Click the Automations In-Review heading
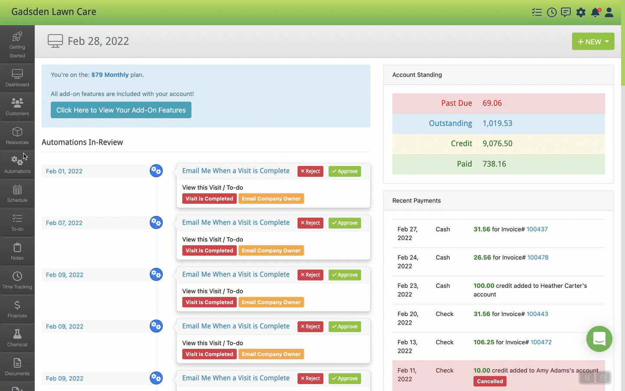Viewport: 625px width, 391px height. click(x=82, y=142)
